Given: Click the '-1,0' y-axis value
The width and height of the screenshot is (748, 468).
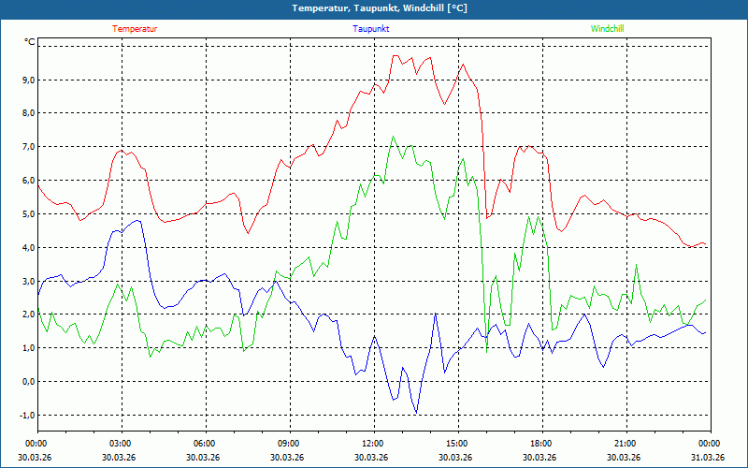Looking at the screenshot, I should pos(28,415).
